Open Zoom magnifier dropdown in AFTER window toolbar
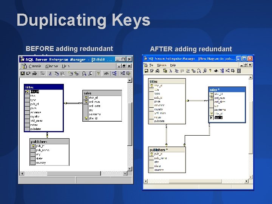Screen dimensions: 272x204 [x=199, y=71]
